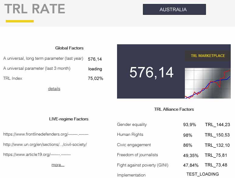The image size is (235, 178).
Task: Click the Freedom of journalists label
Action: [137, 155]
